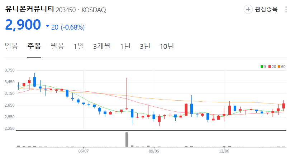The width and height of the screenshot is (290, 157).
Task: Show the 3년 chart range
Action: click(x=145, y=46)
